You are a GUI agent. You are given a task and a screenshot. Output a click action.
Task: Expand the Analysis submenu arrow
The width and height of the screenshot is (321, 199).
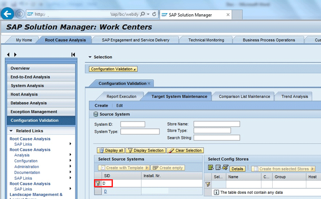pyautogui.click(x=70, y=155)
